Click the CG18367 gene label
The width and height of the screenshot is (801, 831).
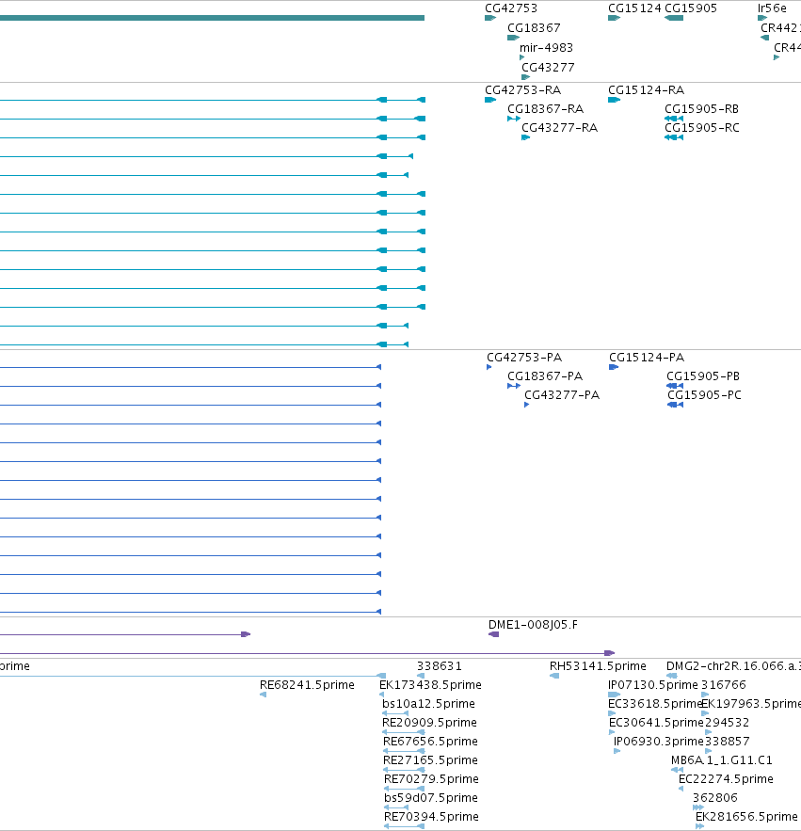click(534, 28)
